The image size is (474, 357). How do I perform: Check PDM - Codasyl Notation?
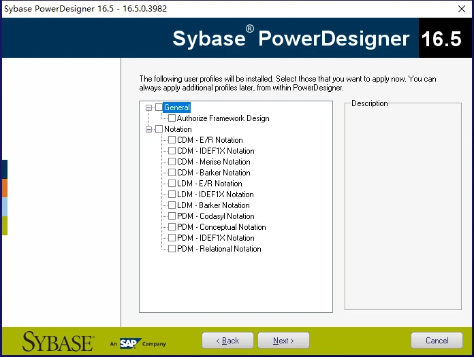[172, 216]
